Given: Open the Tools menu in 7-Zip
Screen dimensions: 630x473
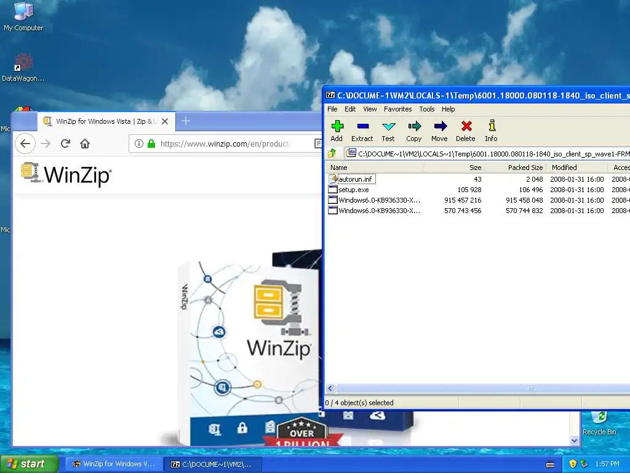Looking at the screenshot, I should 427,109.
